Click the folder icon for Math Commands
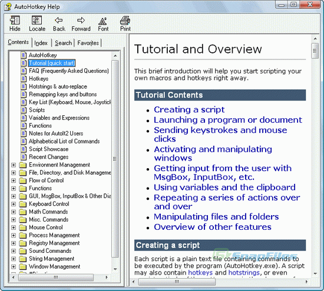This screenshot has width=324, height=291. (23, 212)
